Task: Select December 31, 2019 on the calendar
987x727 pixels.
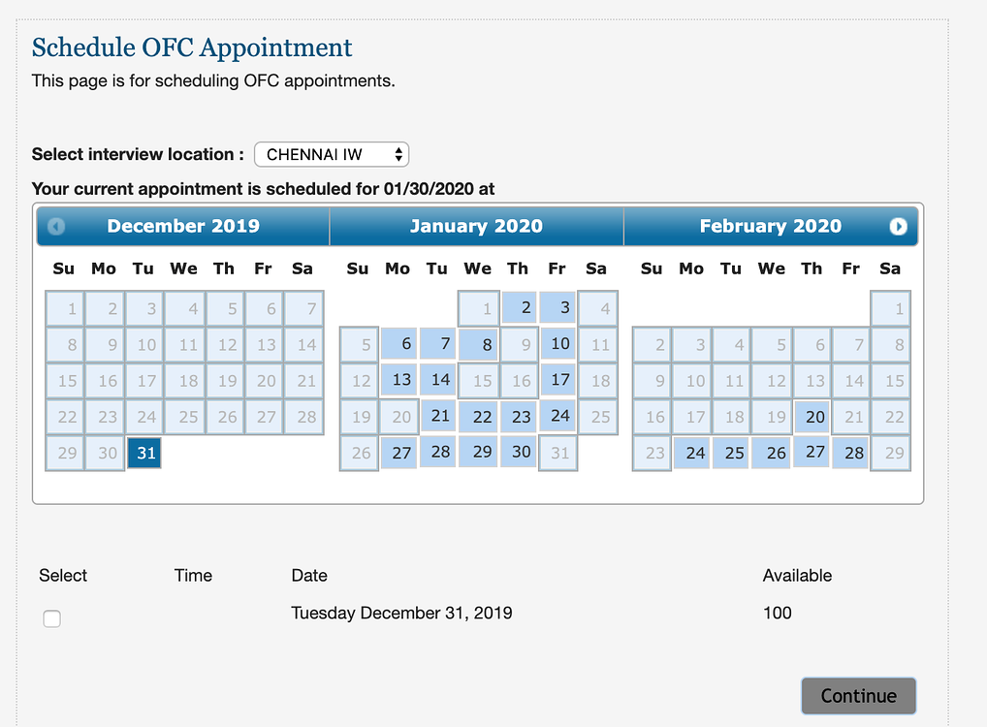Action: click(x=144, y=453)
